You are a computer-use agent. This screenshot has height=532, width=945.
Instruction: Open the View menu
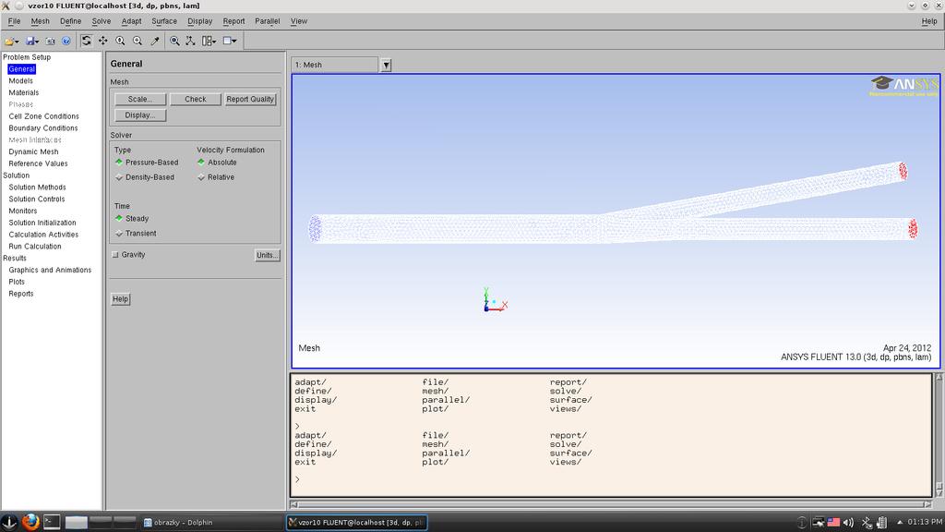(x=299, y=21)
